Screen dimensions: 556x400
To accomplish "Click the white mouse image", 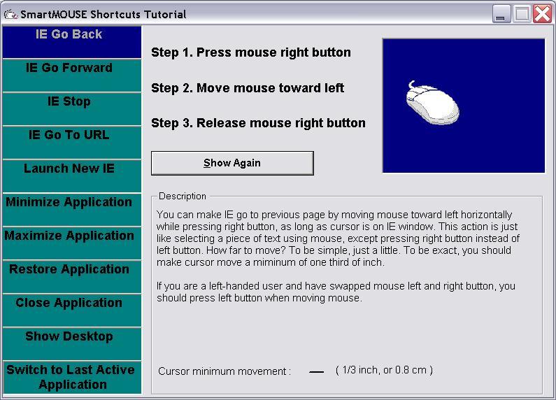I will [x=432, y=103].
